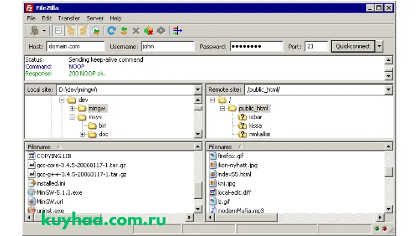Collapse the public_html remote folder
420x236 pixels.
click(x=223, y=108)
